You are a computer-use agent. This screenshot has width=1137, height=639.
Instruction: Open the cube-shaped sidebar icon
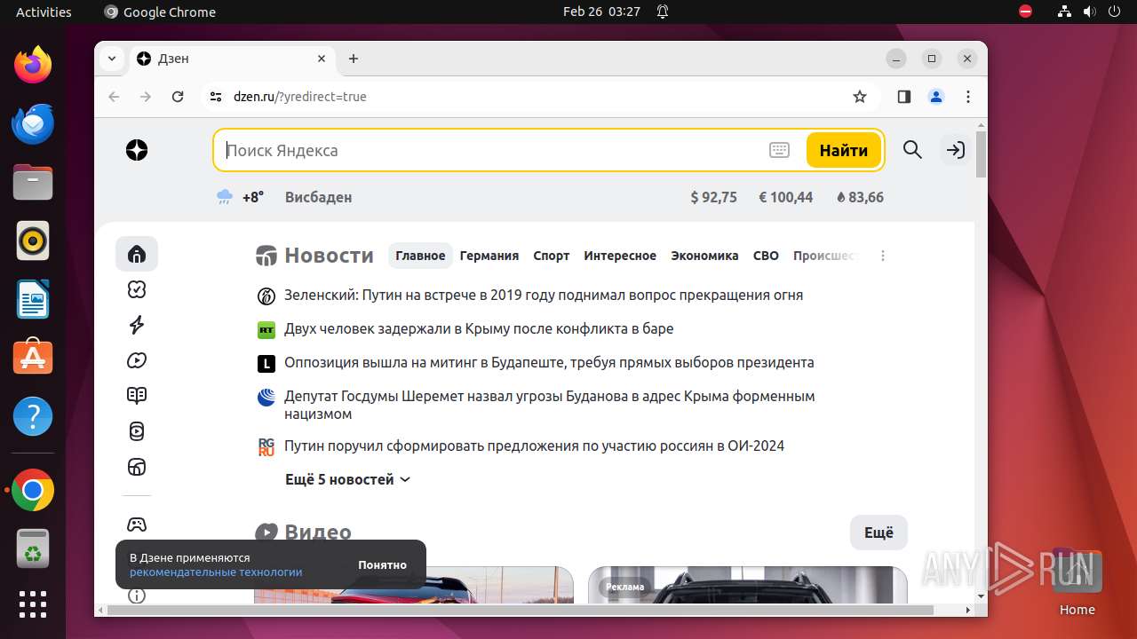[x=137, y=467]
